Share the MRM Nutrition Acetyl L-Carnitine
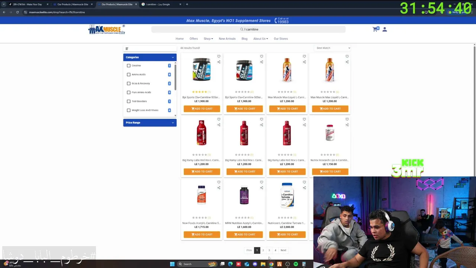 coord(261,188)
